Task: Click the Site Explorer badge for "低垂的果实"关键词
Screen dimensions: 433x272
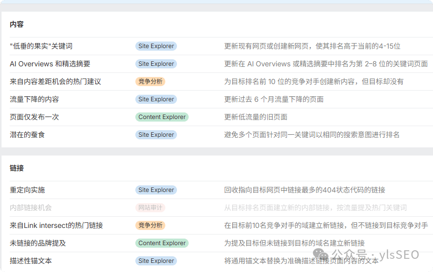Action: [x=156, y=46]
